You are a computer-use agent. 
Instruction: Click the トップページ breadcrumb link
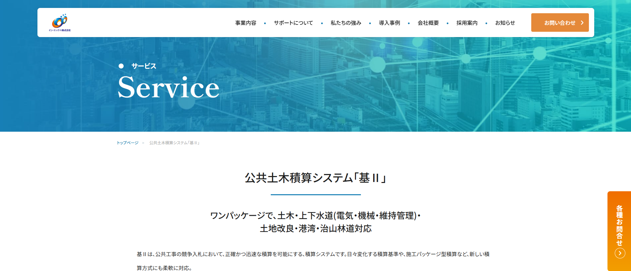pos(128,143)
